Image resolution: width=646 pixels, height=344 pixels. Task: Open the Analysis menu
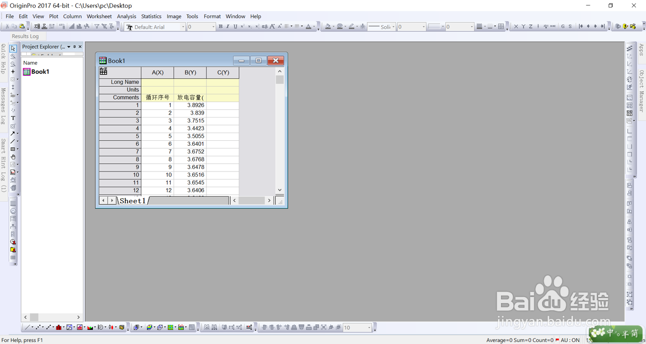click(x=127, y=16)
